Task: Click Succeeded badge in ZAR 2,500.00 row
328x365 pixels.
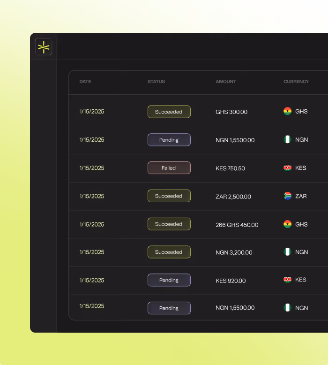Action: point(169,196)
